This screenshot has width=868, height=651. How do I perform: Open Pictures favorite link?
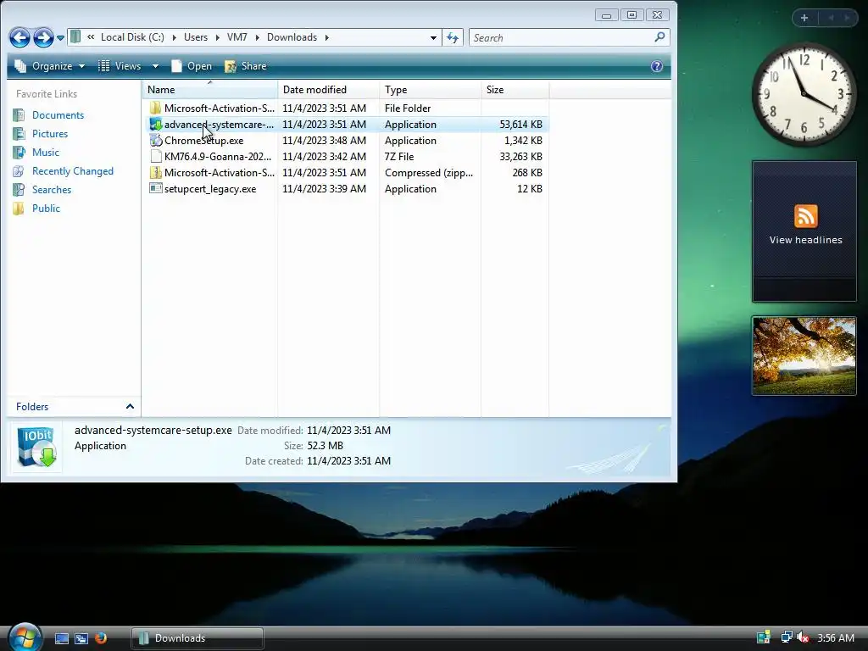[x=50, y=134]
